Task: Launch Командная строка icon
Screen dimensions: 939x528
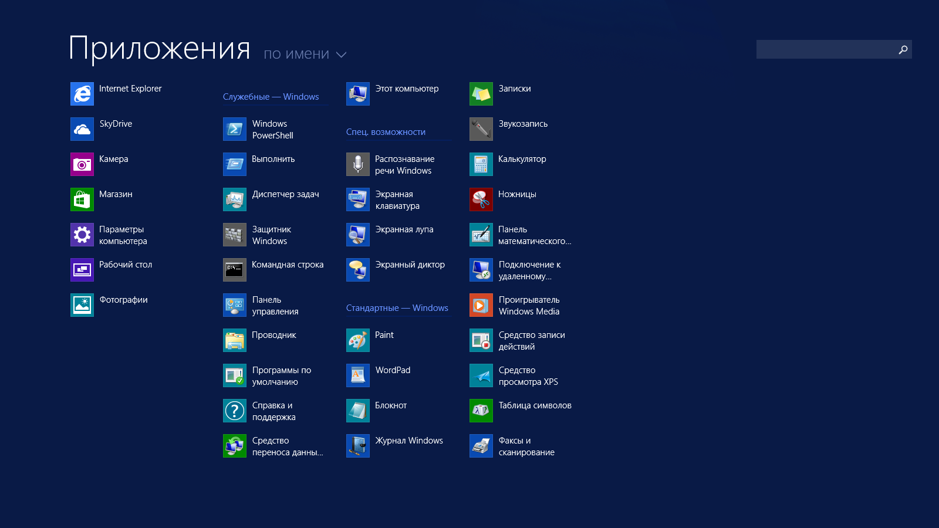Action: click(235, 270)
